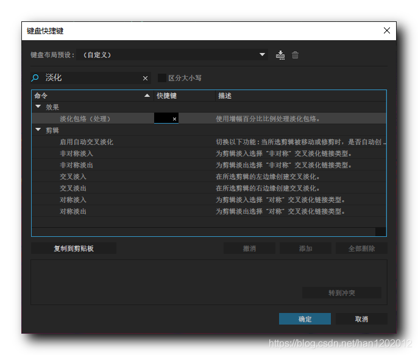The height and width of the screenshot is (355, 418).
Task: Clear shortcut for 淡化包络（处理）
Action: pos(174,119)
